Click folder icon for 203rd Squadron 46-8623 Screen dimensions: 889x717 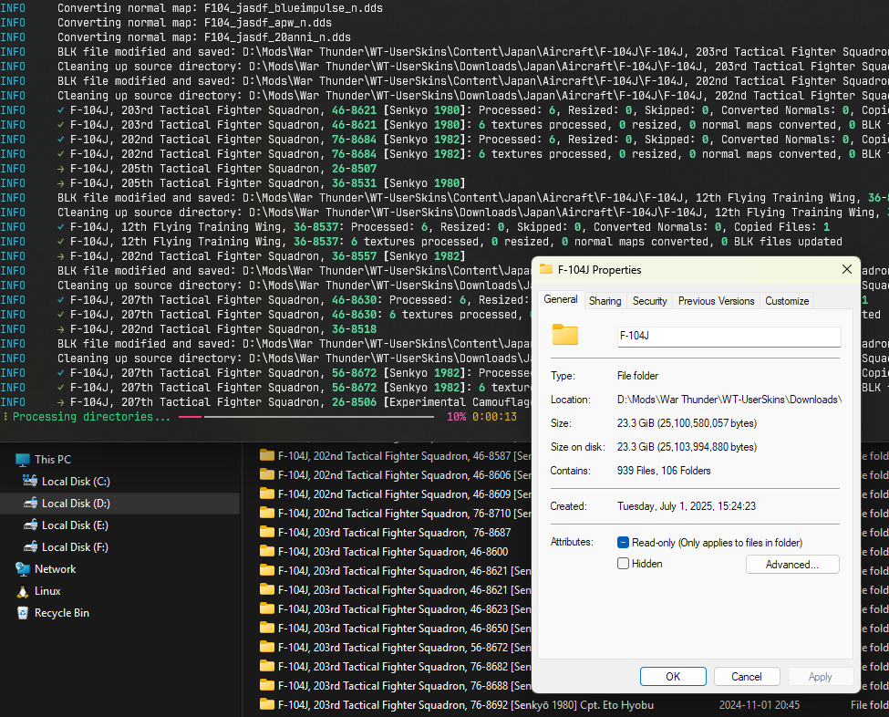pos(266,608)
